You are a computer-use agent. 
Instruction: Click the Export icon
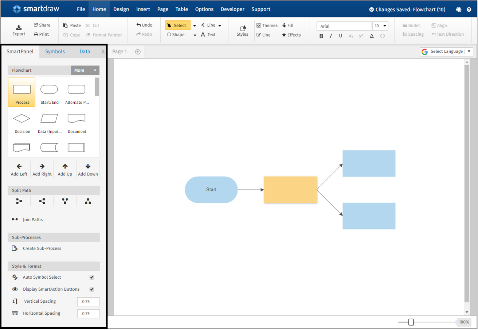click(x=19, y=27)
